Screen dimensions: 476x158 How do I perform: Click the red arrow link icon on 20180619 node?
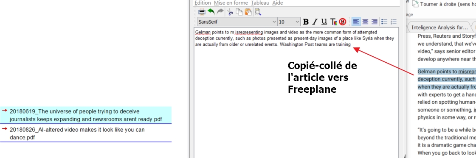point(5,111)
